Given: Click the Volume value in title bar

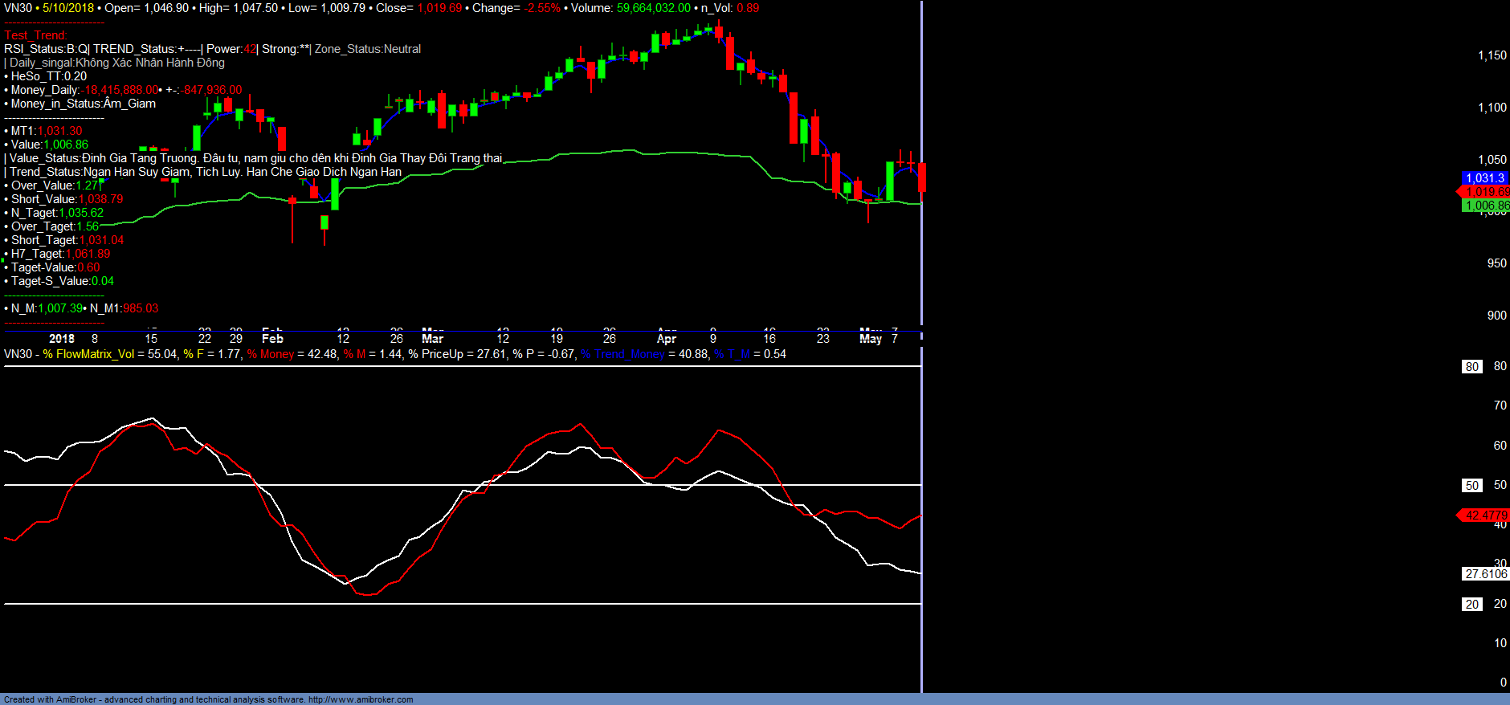Looking at the screenshot, I should [653, 8].
